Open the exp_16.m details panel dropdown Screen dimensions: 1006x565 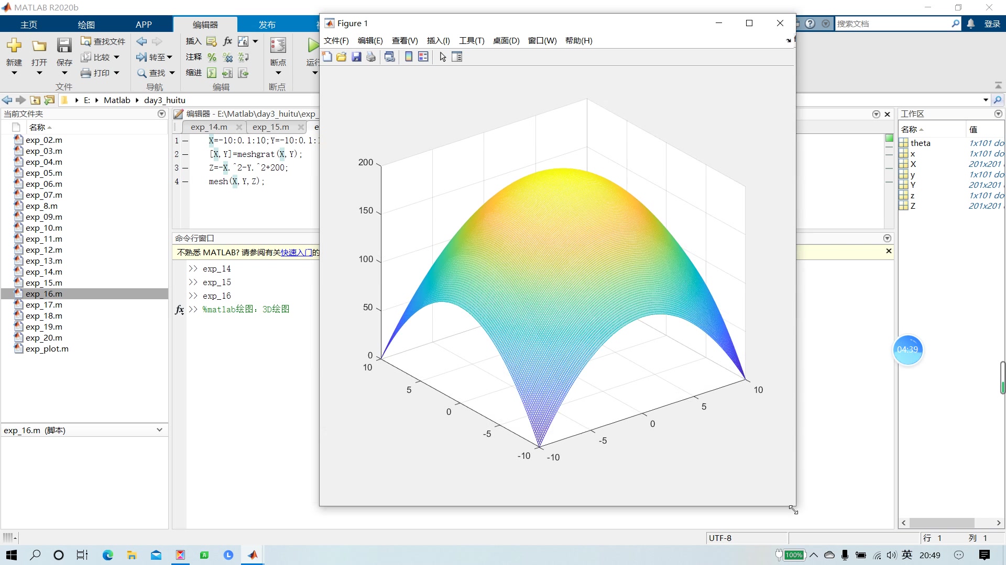pyautogui.click(x=159, y=430)
